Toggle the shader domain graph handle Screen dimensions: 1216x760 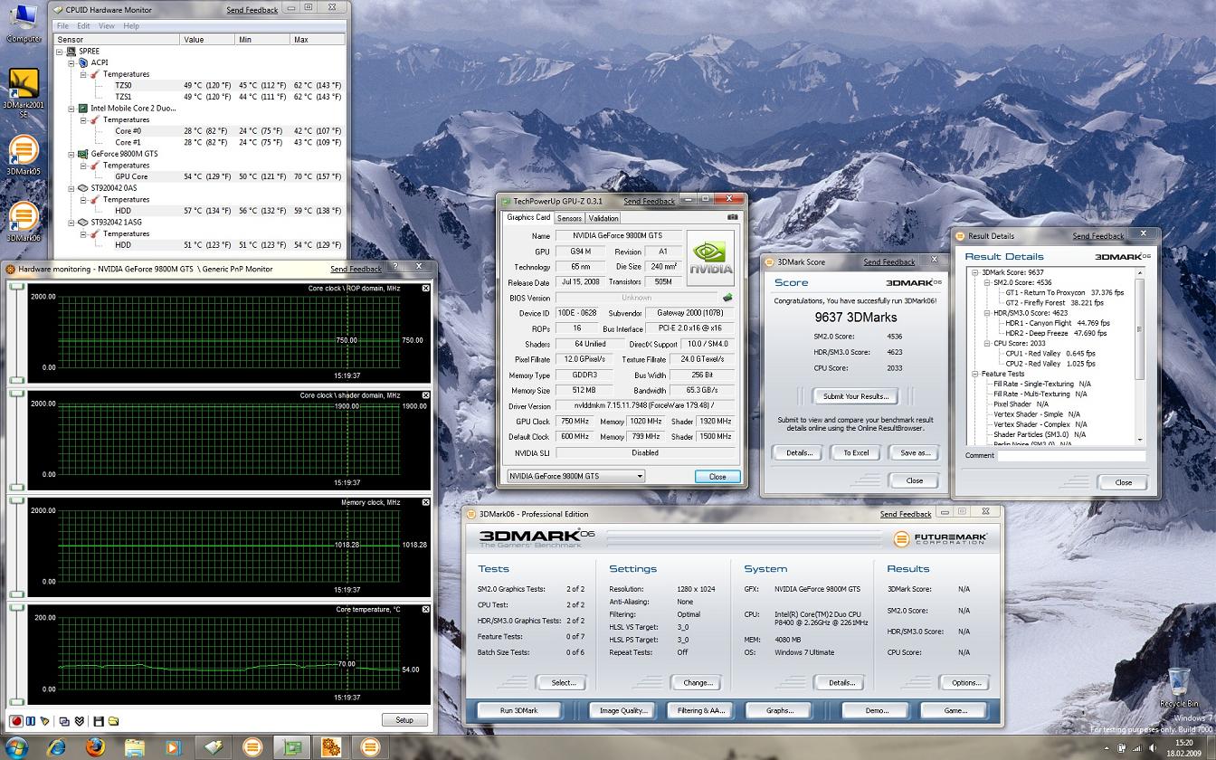pos(17,394)
